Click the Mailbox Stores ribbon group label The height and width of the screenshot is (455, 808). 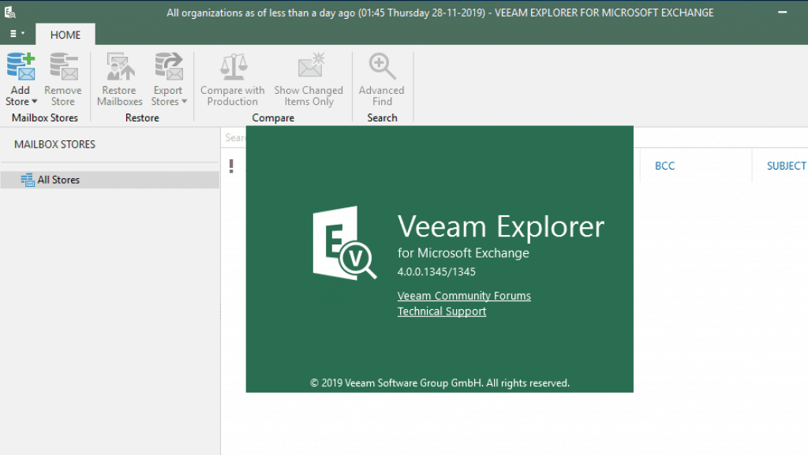(x=45, y=117)
